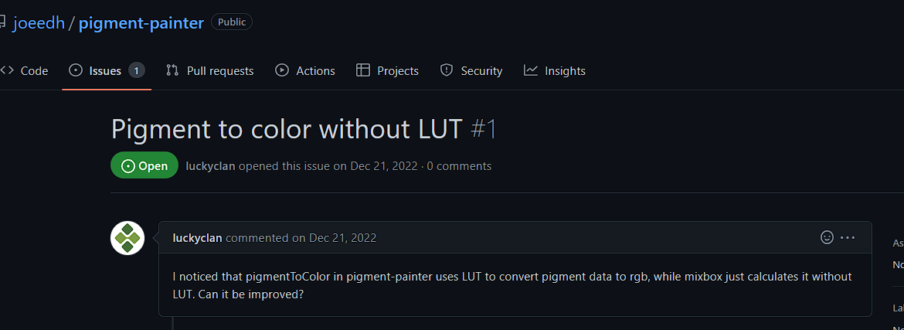904x330 pixels.
Task: Click the luckyclan comment author name
Action: 197,238
